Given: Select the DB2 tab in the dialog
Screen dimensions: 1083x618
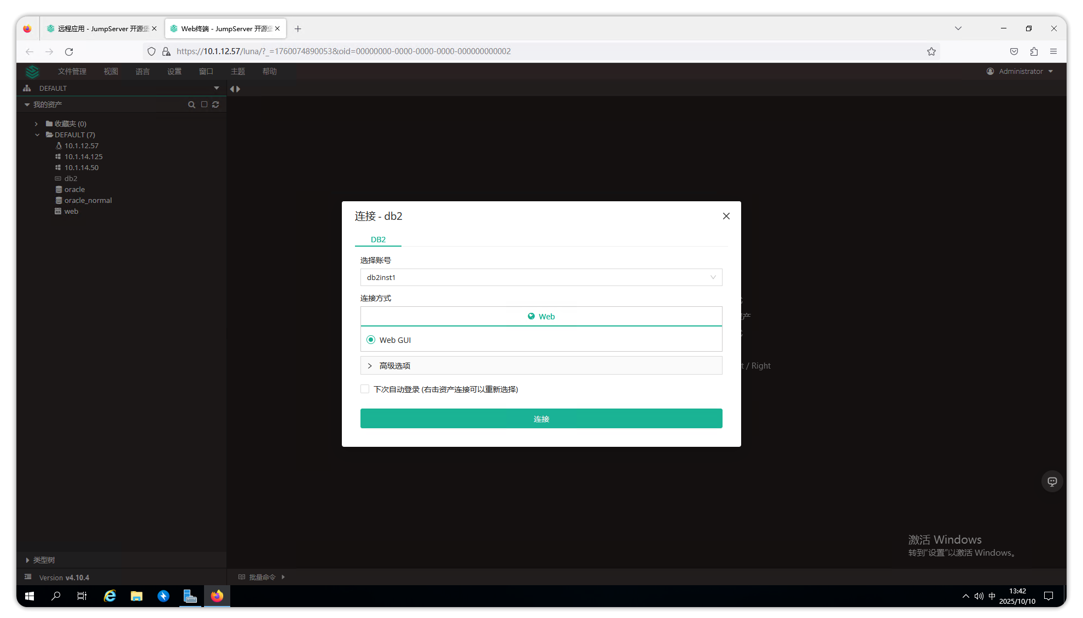Looking at the screenshot, I should (x=378, y=240).
